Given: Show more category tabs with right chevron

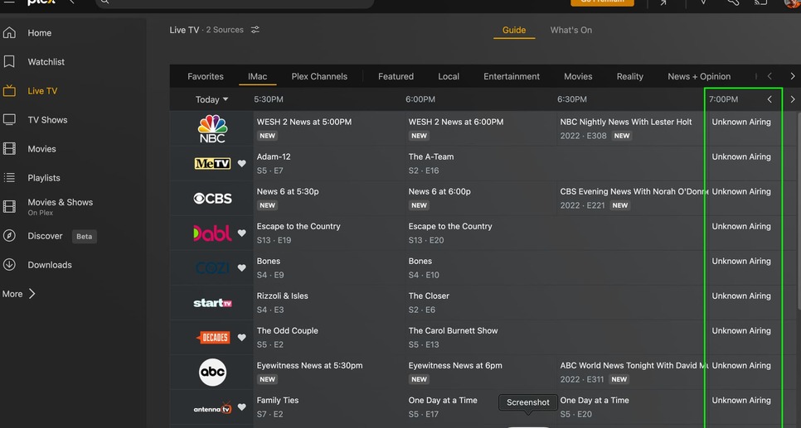Looking at the screenshot, I should pyautogui.click(x=793, y=76).
